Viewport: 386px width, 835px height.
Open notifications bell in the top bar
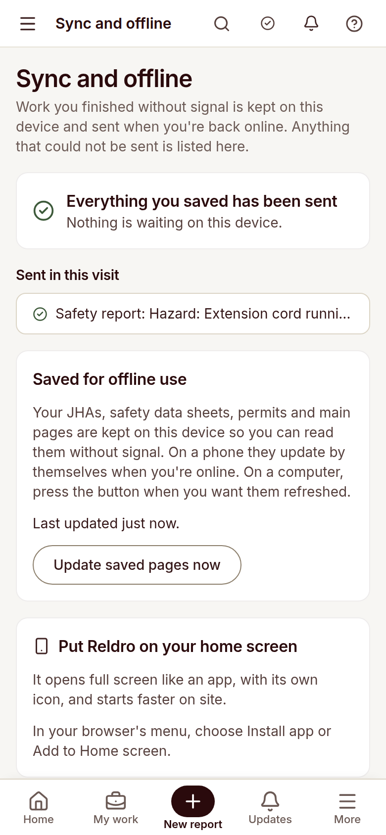click(311, 23)
